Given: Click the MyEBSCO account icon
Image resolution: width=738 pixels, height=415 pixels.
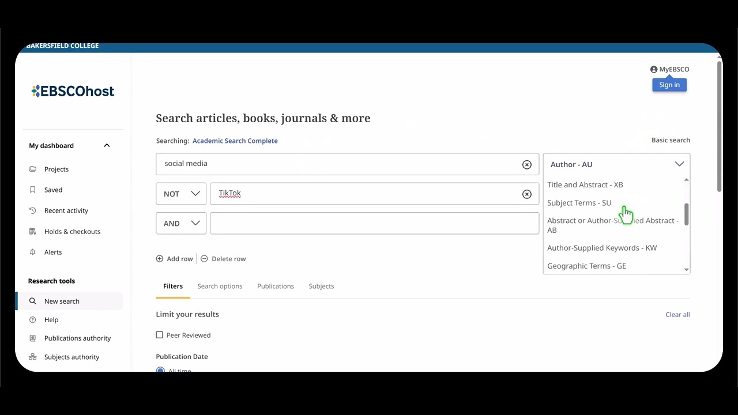Looking at the screenshot, I should [x=654, y=69].
